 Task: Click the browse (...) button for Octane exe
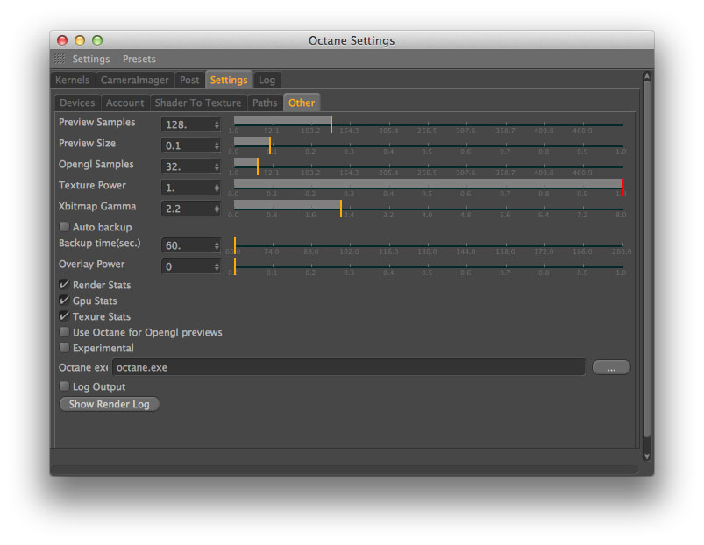(x=611, y=367)
